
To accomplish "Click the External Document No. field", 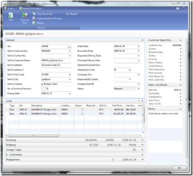I will pyautogui.click(x=127, y=65).
